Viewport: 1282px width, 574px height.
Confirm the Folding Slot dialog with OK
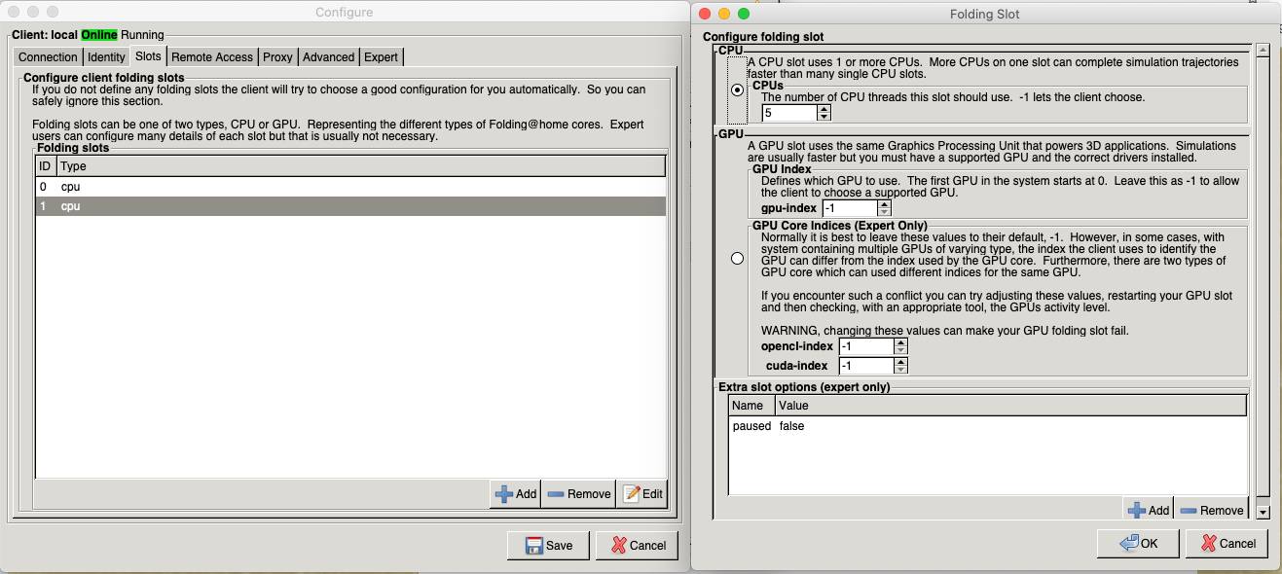pos(1138,543)
